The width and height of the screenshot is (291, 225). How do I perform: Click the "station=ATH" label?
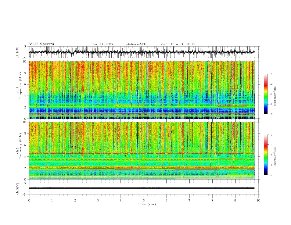(x=136, y=44)
